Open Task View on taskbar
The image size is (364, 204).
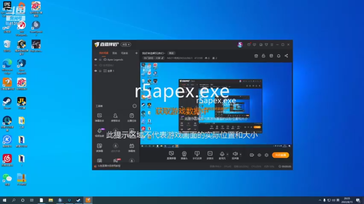32,200
